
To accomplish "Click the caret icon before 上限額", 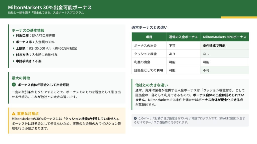I will tap(14, 48).
